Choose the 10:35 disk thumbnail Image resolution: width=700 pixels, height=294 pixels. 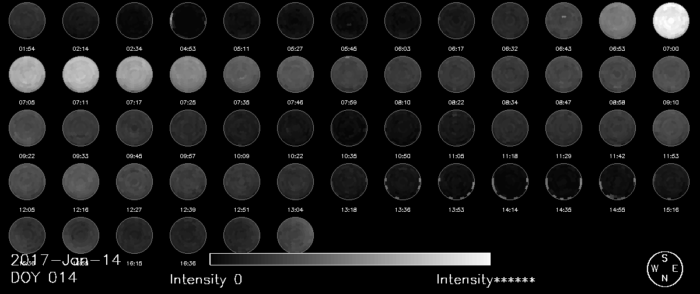349,128
